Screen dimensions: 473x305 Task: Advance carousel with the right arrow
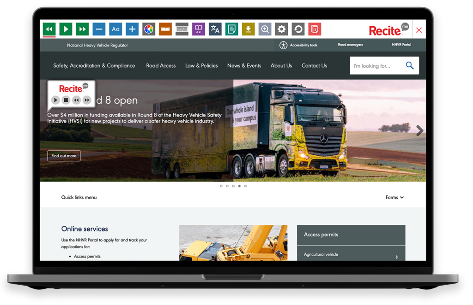(419, 130)
